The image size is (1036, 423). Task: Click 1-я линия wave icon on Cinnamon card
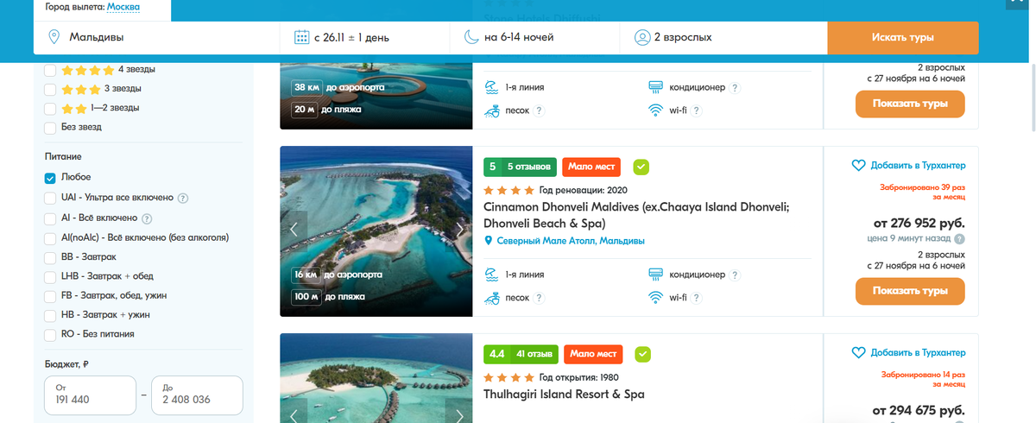tap(491, 275)
